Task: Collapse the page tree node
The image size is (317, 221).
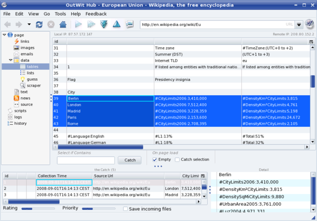Action: [x=4, y=35]
